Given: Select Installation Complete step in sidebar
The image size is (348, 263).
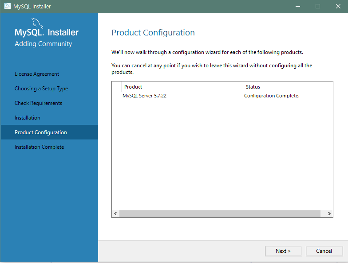Looking at the screenshot, I should coord(39,147).
